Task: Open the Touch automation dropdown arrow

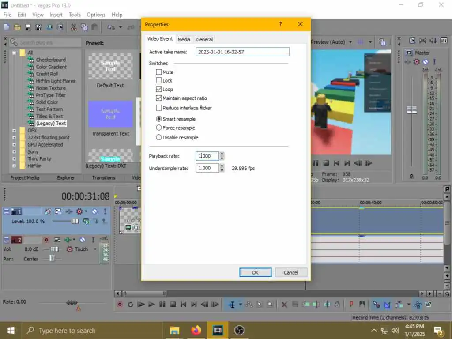Action: (x=95, y=249)
